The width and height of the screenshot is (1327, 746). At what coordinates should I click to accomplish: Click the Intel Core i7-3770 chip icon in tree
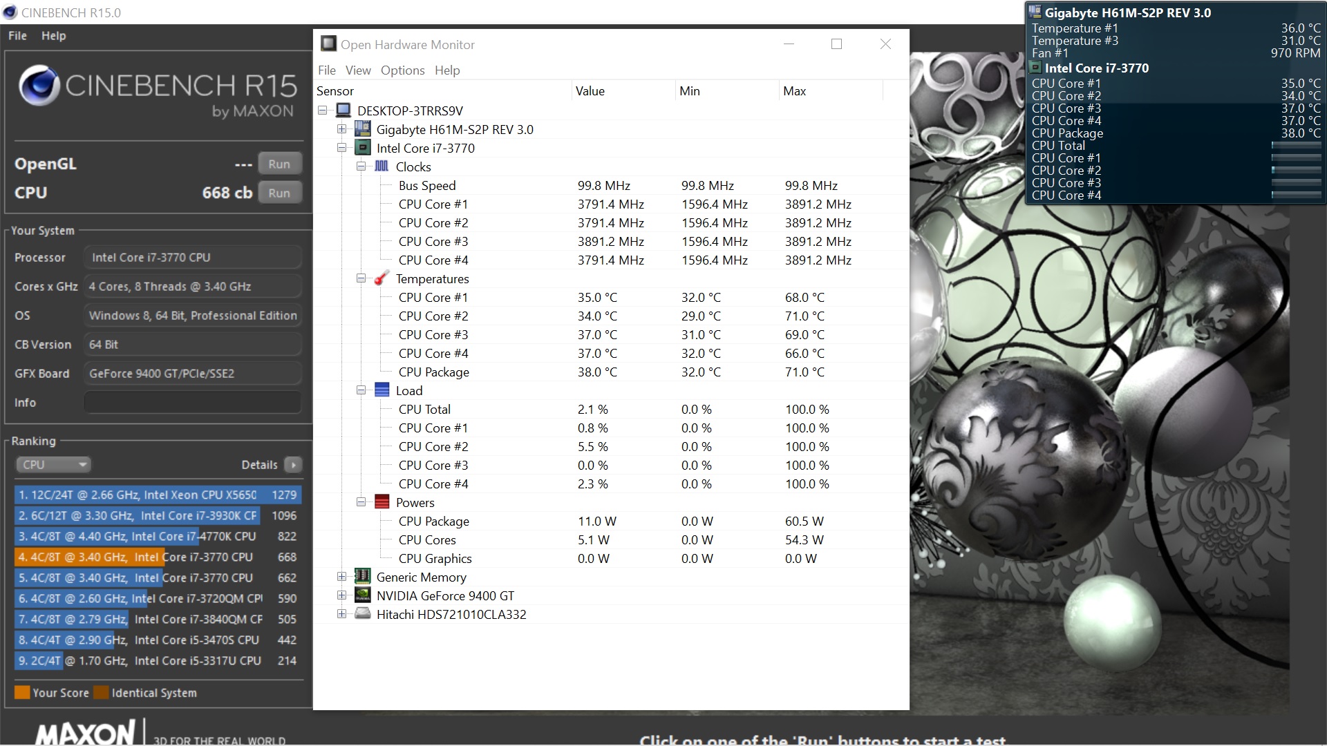click(x=362, y=148)
